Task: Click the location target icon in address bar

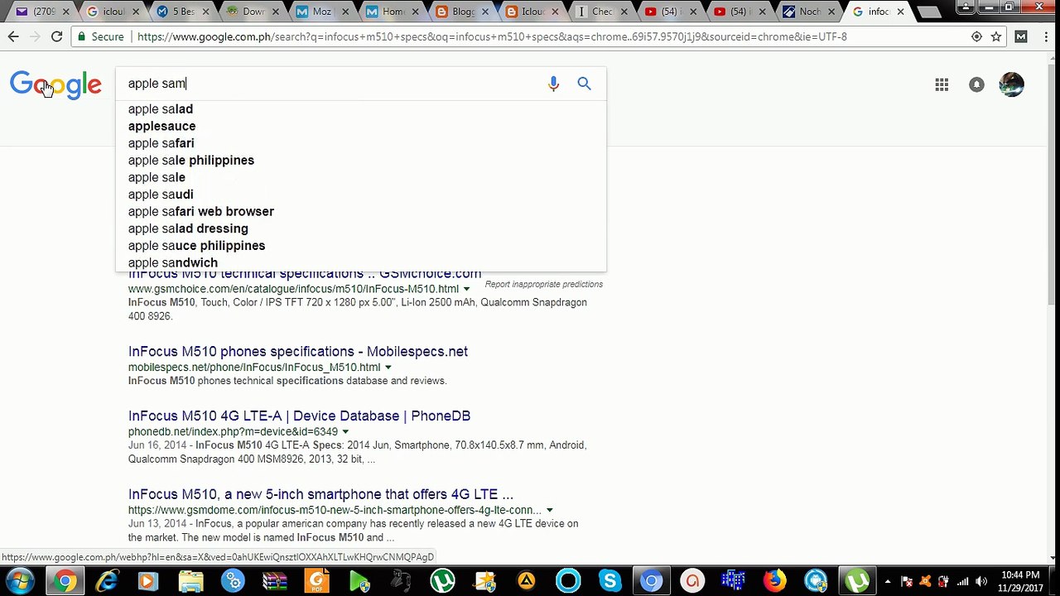Action: (x=976, y=36)
